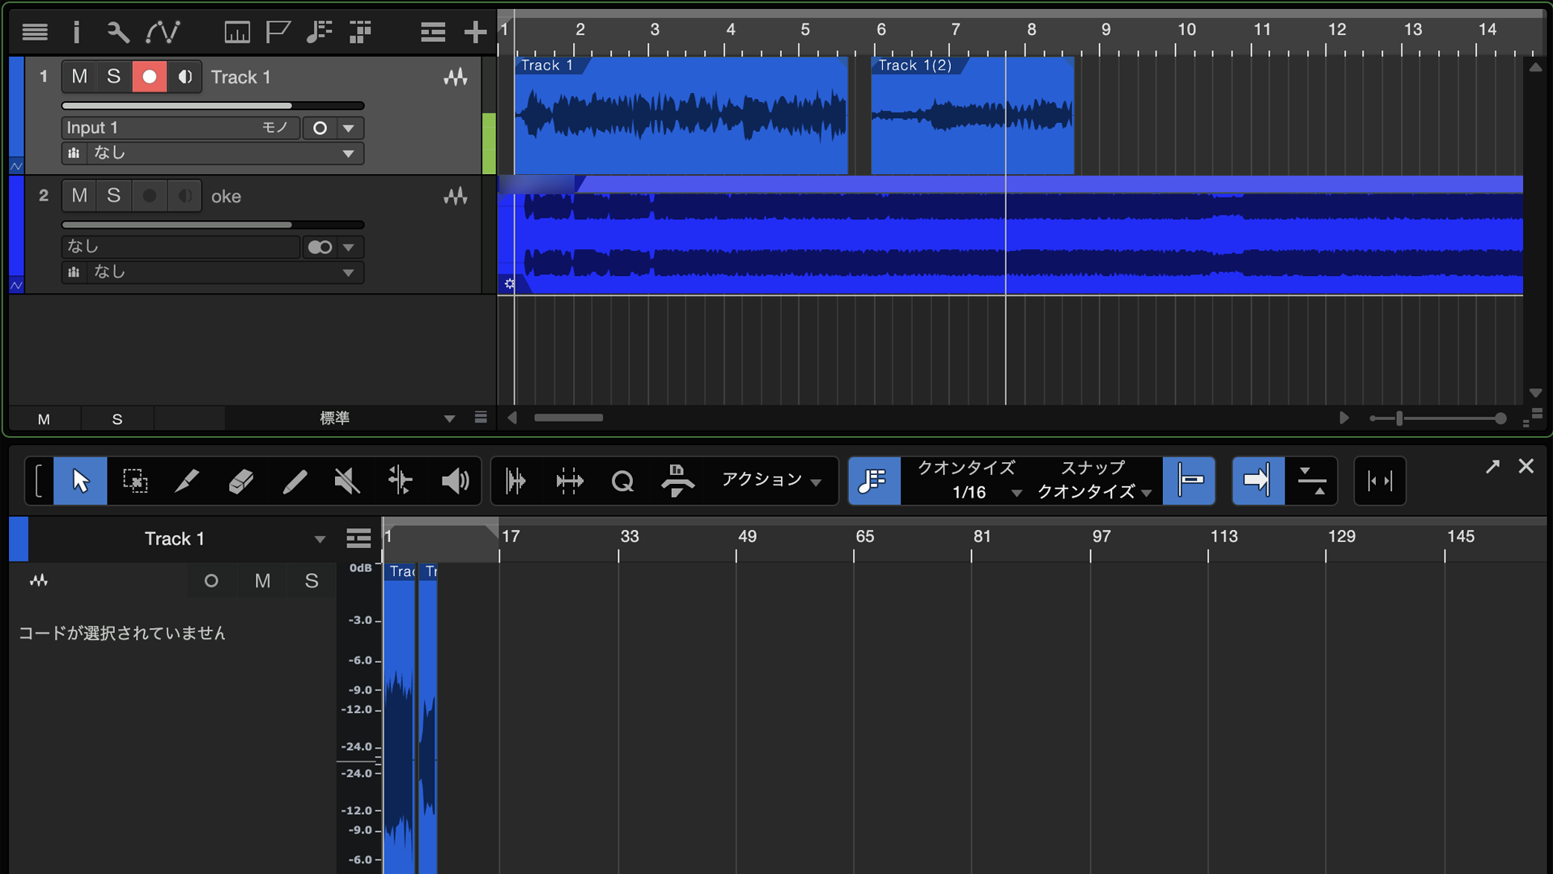Solo Track 1

(114, 77)
